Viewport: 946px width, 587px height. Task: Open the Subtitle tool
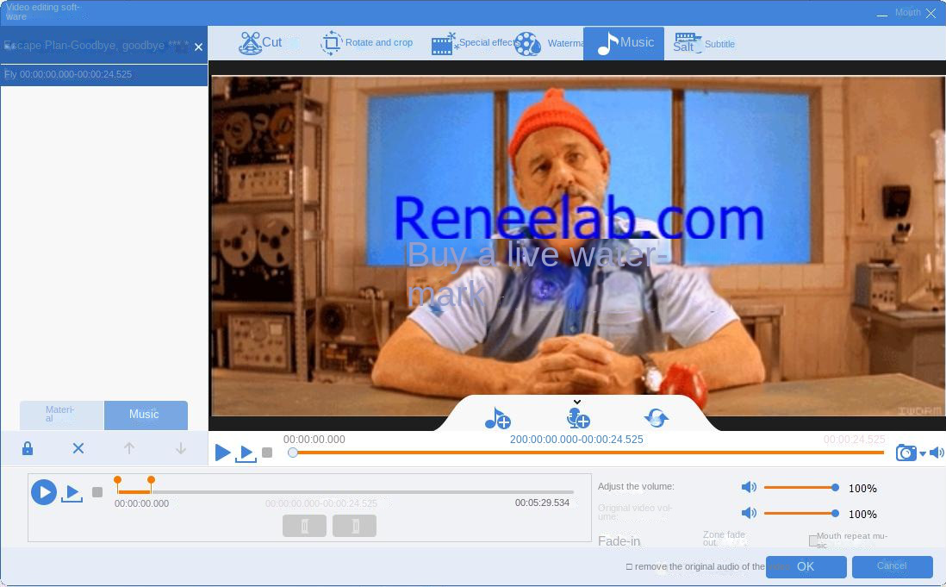703,43
